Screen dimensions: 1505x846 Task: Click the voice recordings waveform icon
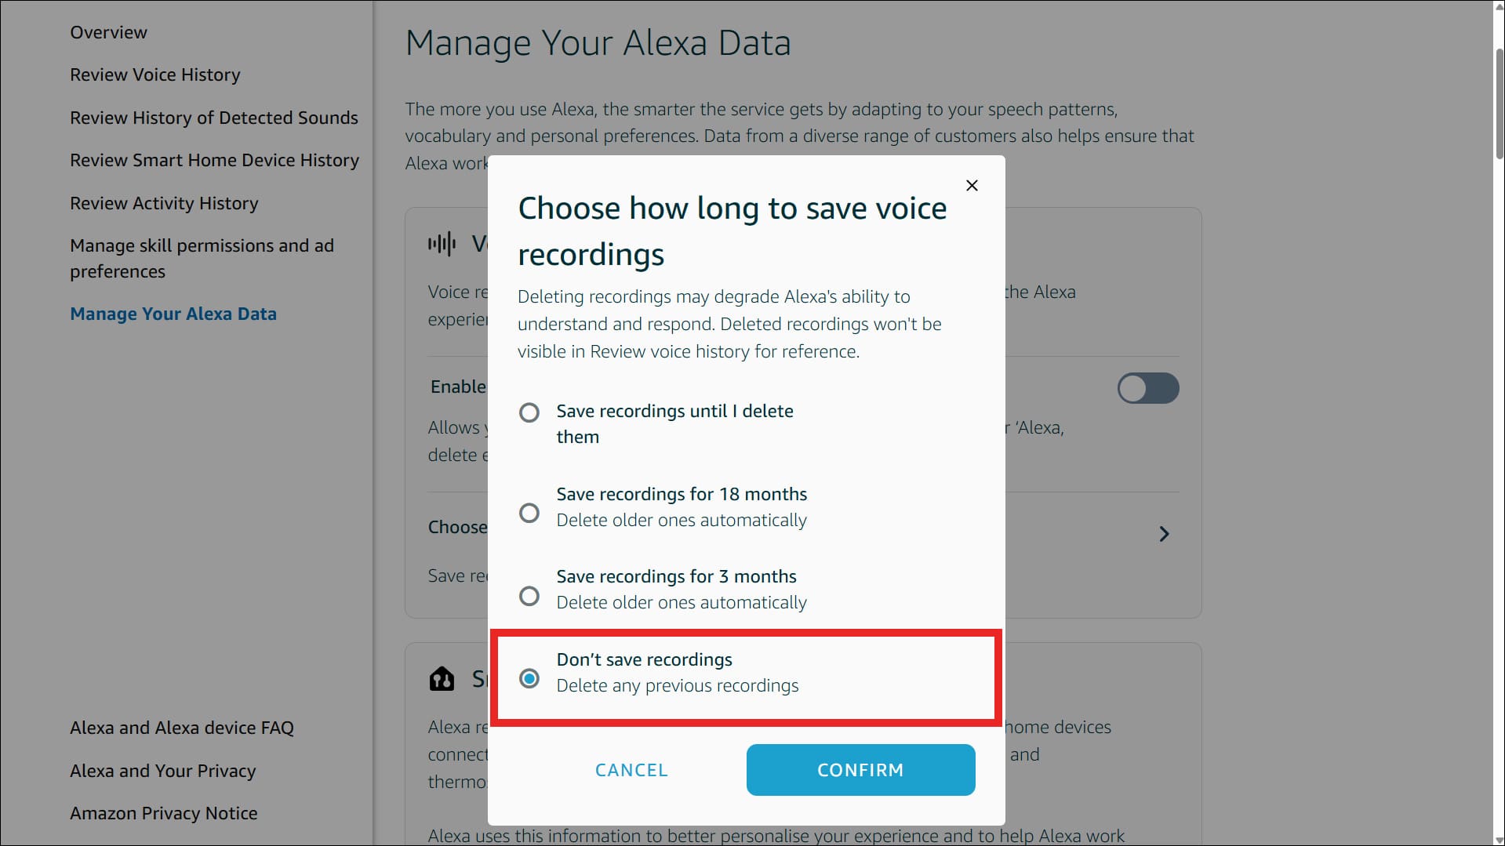[443, 244]
